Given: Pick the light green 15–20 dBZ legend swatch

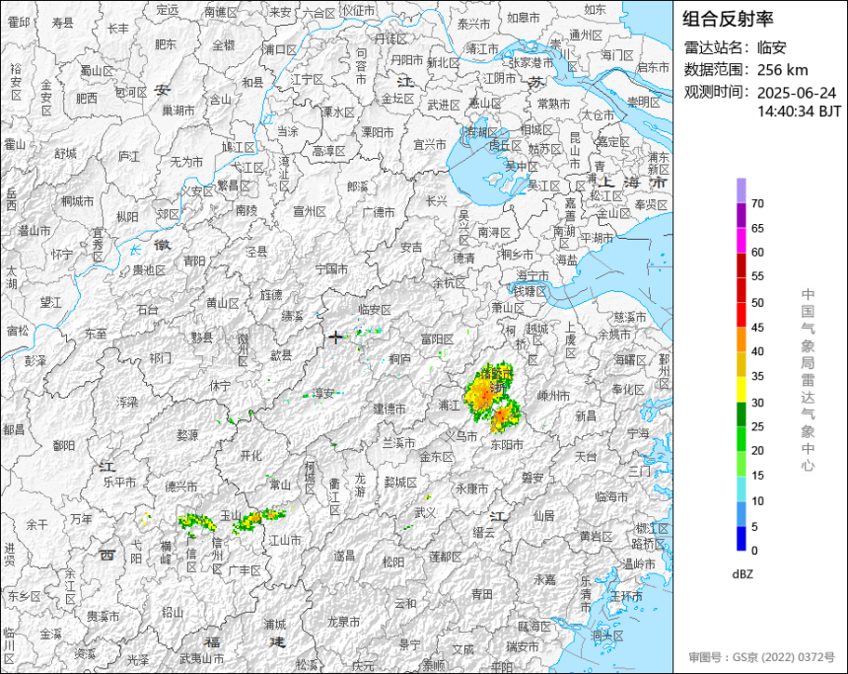Looking at the screenshot, I should (x=741, y=464).
